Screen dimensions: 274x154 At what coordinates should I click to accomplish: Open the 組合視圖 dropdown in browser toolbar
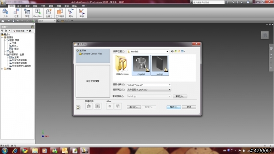click(27, 31)
